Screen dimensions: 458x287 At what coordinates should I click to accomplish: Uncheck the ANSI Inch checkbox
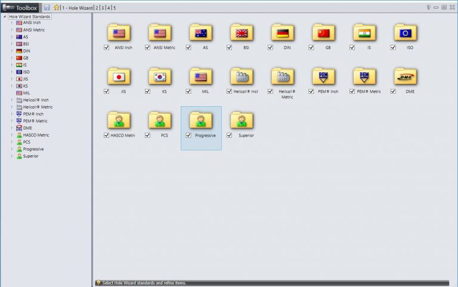[x=106, y=48]
